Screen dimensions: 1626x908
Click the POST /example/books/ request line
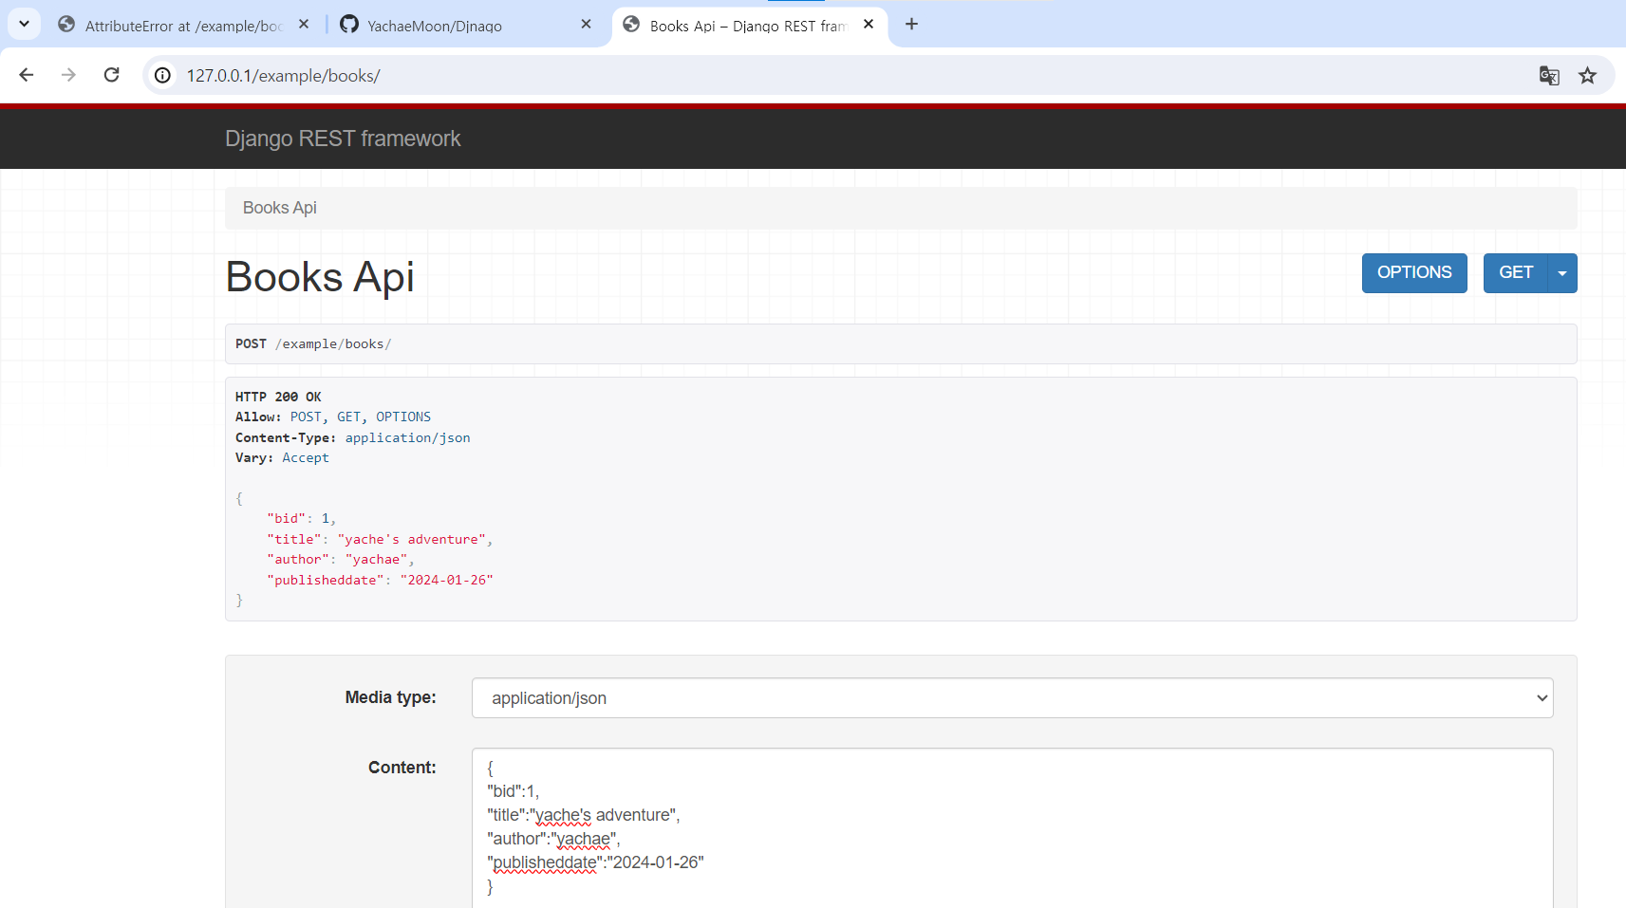[313, 343]
